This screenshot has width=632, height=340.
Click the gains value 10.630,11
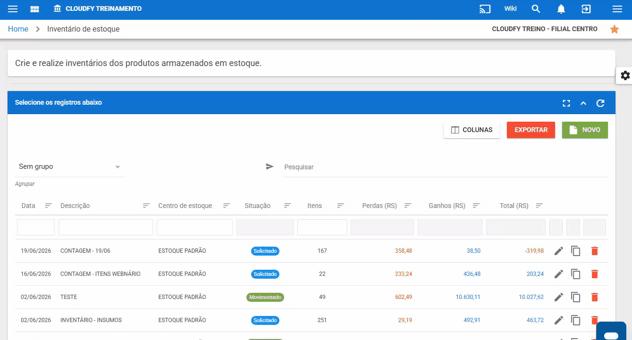point(468,297)
